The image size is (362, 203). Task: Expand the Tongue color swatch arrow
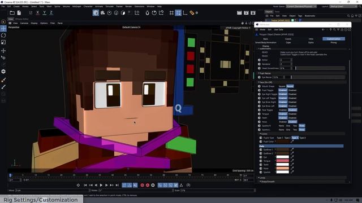click(275, 161)
